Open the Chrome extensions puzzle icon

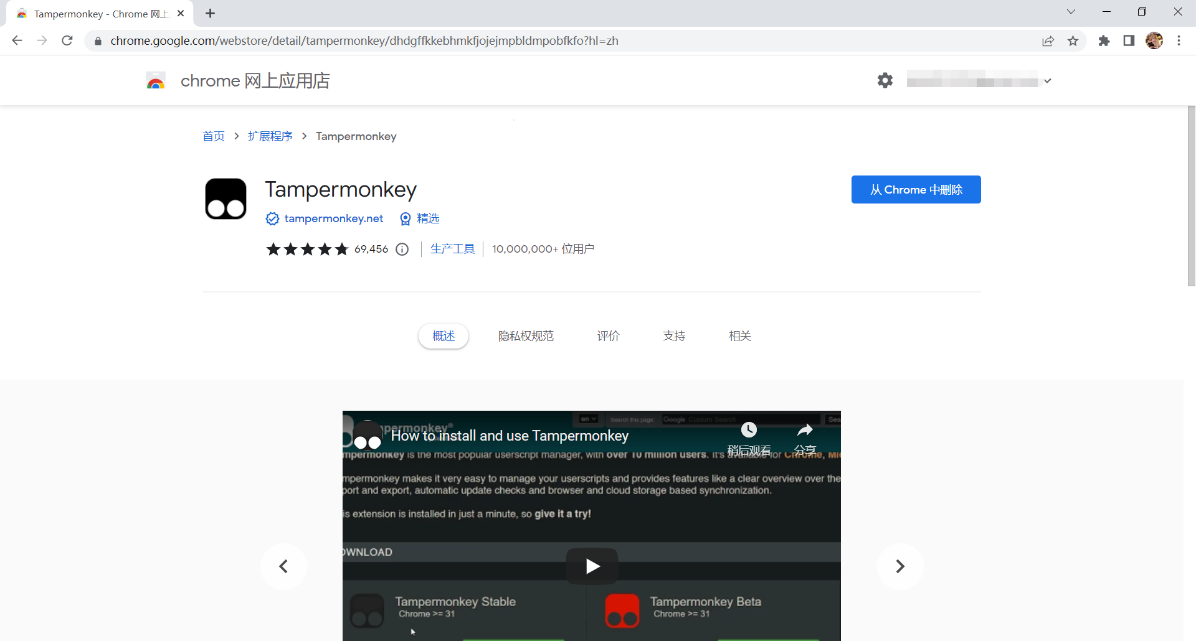point(1104,41)
